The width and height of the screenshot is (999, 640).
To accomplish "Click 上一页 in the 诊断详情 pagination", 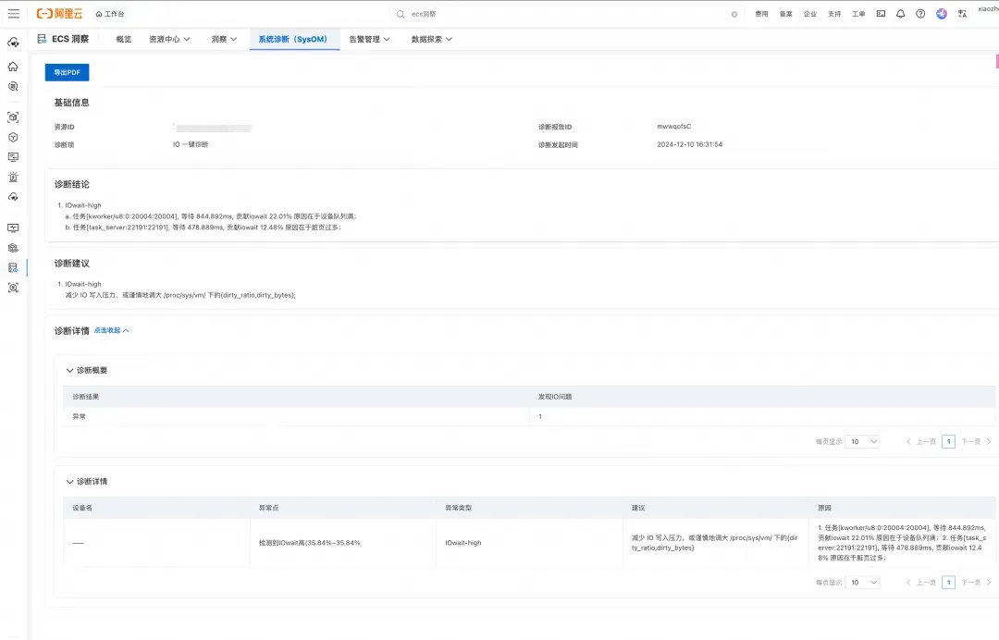I will [x=921, y=583].
